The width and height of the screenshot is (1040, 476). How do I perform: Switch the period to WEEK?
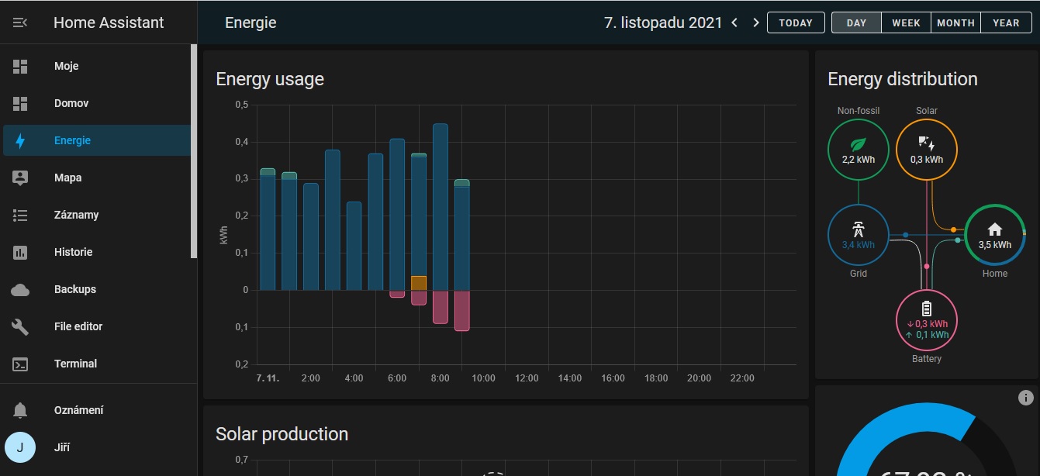[906, 22]
